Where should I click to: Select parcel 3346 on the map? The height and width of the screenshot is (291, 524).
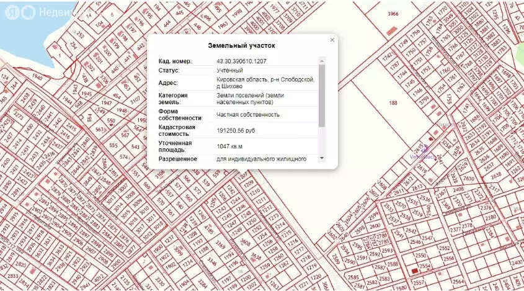[x=213, y=261]
